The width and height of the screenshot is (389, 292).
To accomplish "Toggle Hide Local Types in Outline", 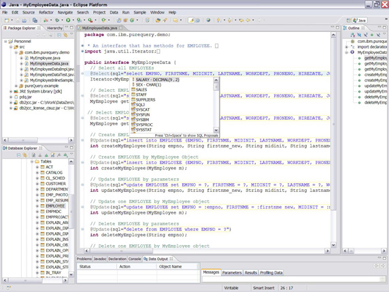I will coord(378,35).
